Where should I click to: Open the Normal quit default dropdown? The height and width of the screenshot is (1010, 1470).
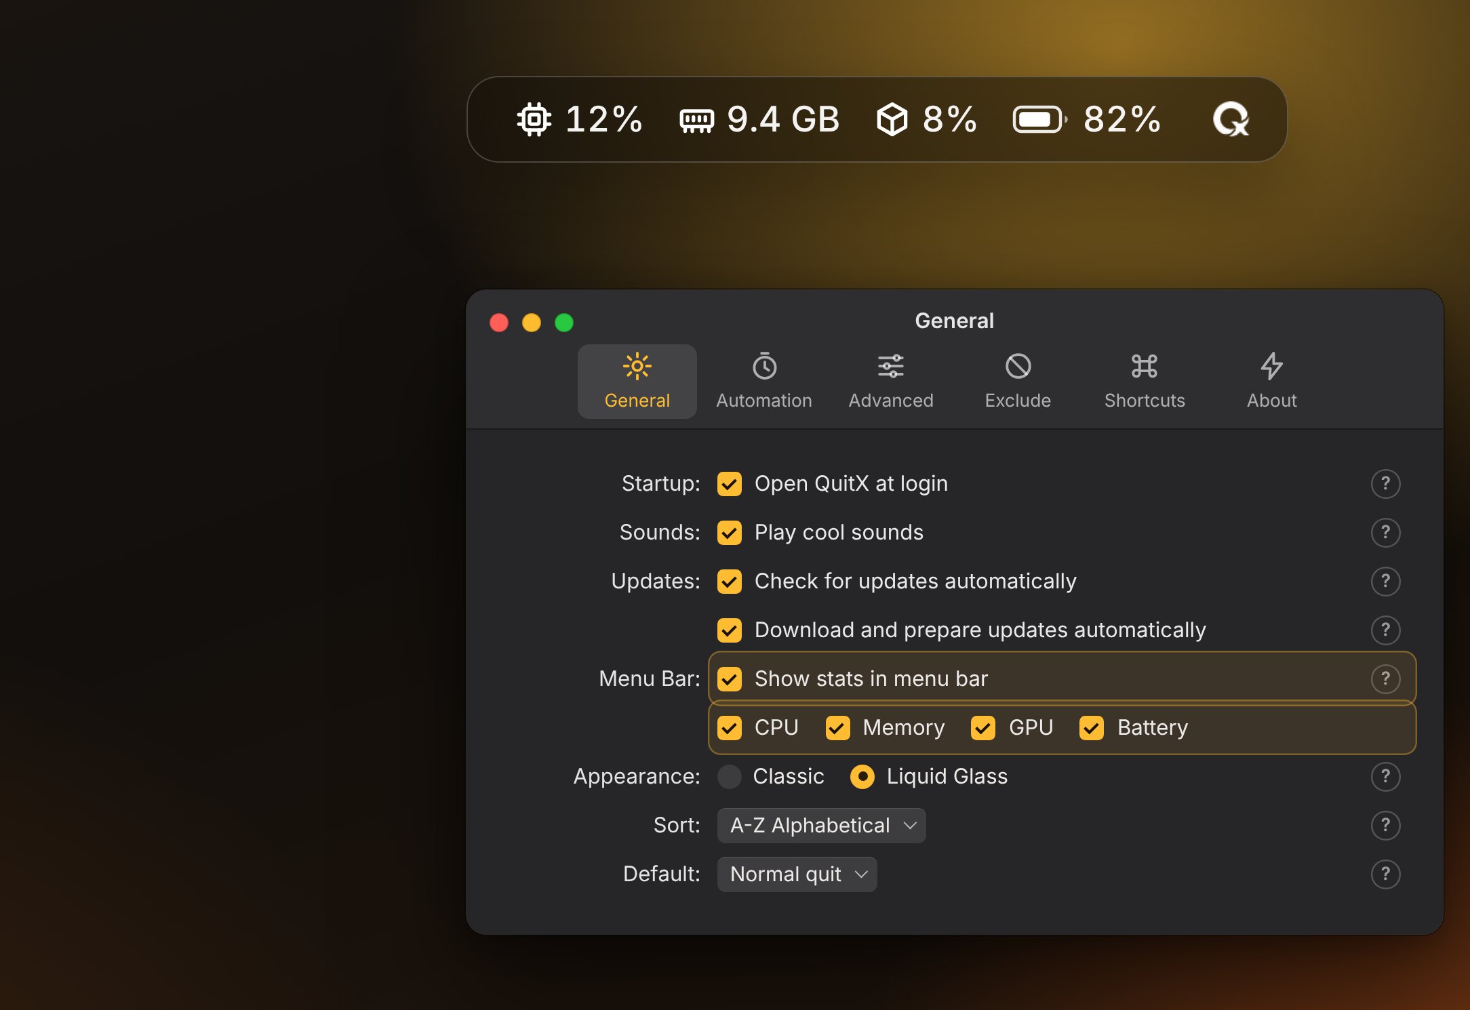tap(797, 874)
